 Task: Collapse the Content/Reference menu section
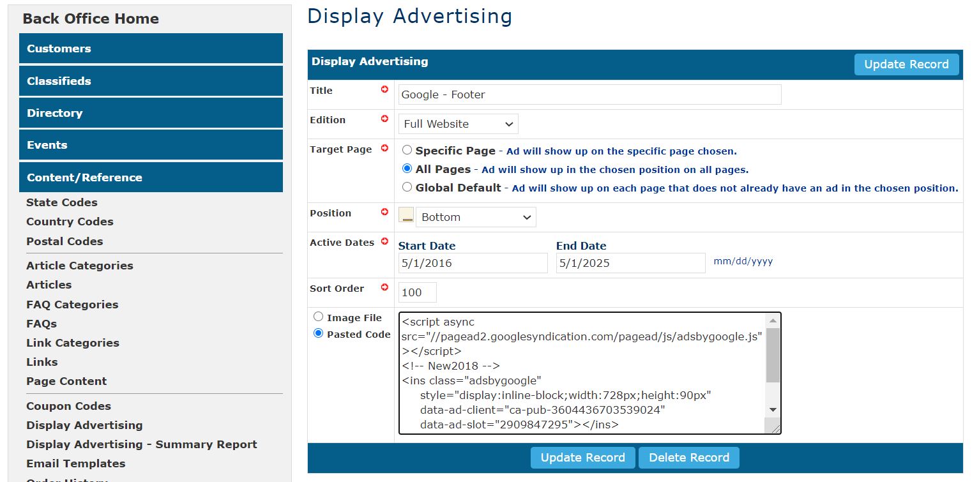151,177
